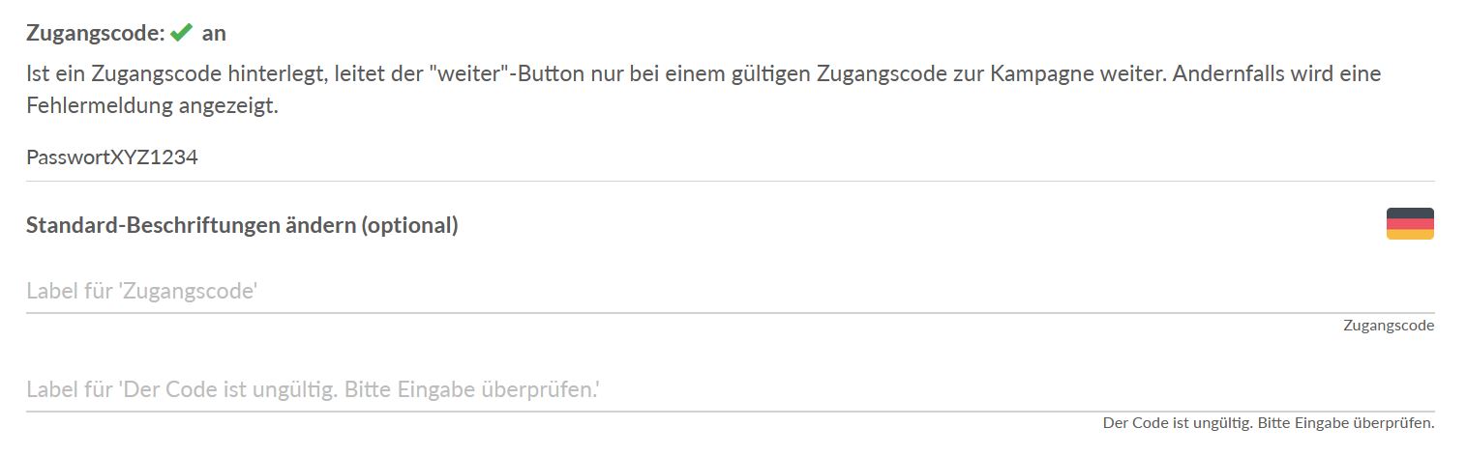Click the text 'Fehlermeldung angezeigt.'
This screenshot has width=1467, height=456.
152,106
